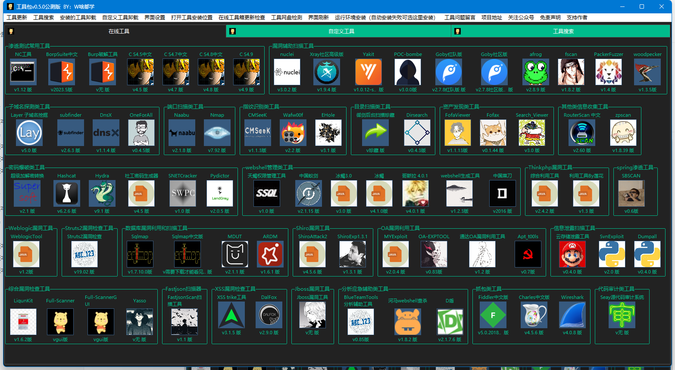Open the ARDM icon

[270, 254]
